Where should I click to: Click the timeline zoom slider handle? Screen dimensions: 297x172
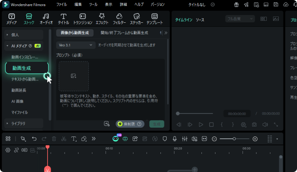pyautogui.click(x=234, y=139)
